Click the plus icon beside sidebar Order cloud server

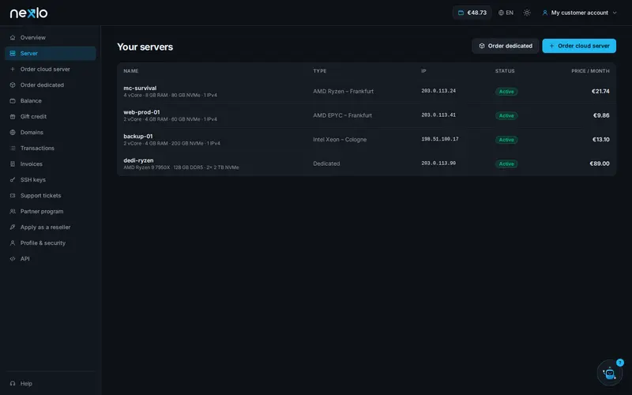tap(13, 69)
